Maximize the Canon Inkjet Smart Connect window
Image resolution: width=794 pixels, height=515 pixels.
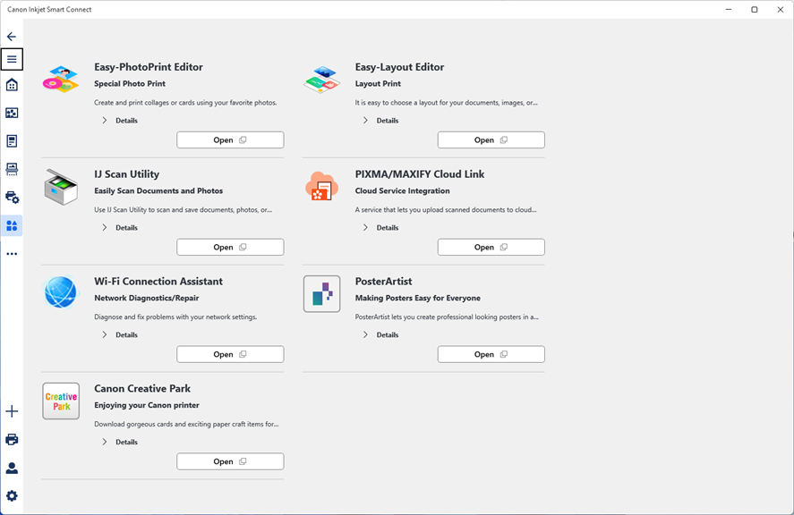tap(755, 10)
